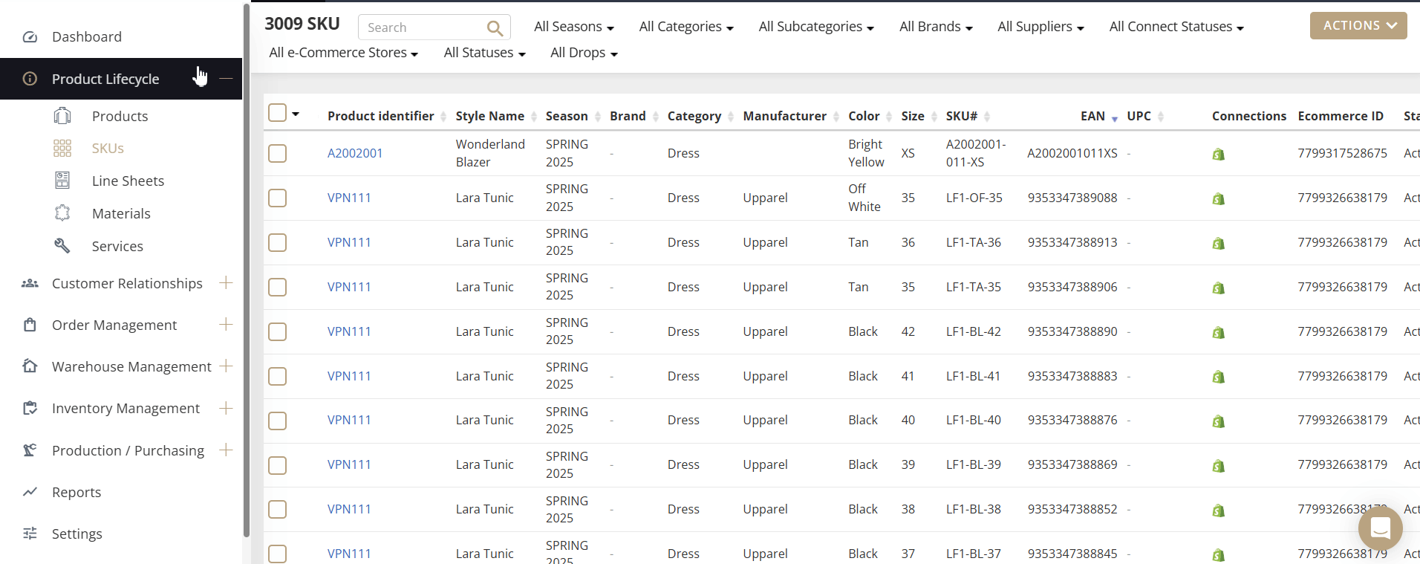Select the checkbox for SKU LF1-BL-42
This screenshot has width=1420, height=564.
click(x=277, y=331)
